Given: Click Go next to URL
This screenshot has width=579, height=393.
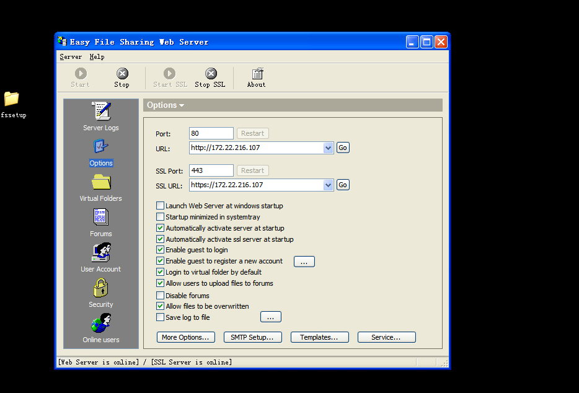Looking at the screenshot, I should pyautogui.click(x=343, y=148).
